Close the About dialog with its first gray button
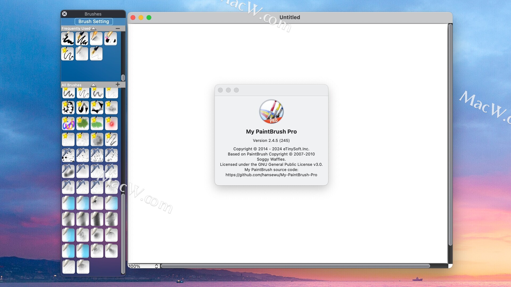 coord(220,90)
